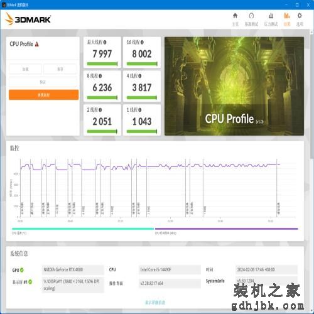This screenshot has height=314, width=314.
Task: Click the 2 051 two threads score
Action: click(x=102, y=122)
